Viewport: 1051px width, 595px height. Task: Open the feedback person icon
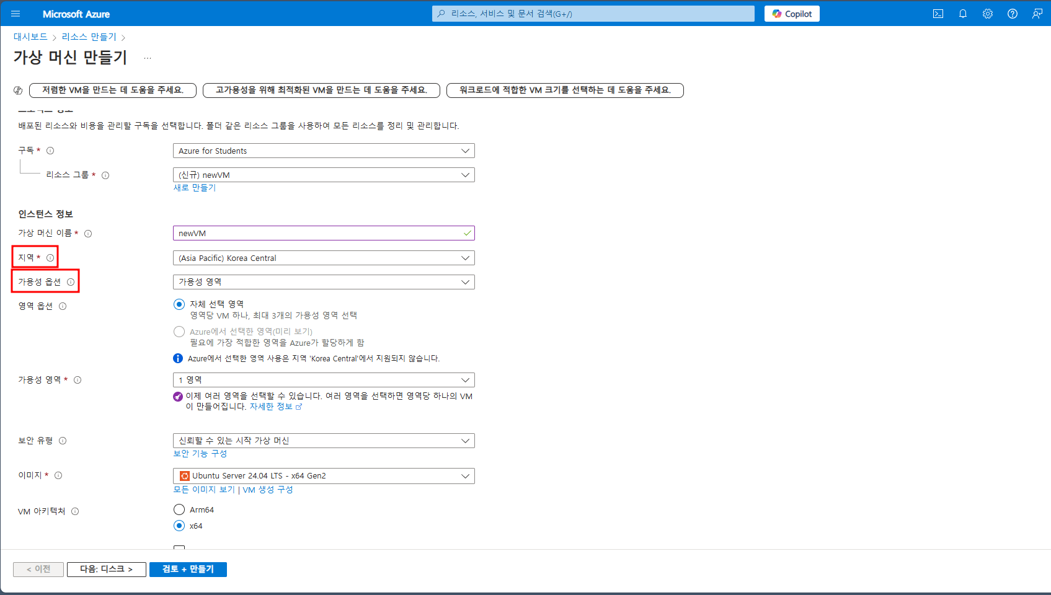tap(1037, 14)
